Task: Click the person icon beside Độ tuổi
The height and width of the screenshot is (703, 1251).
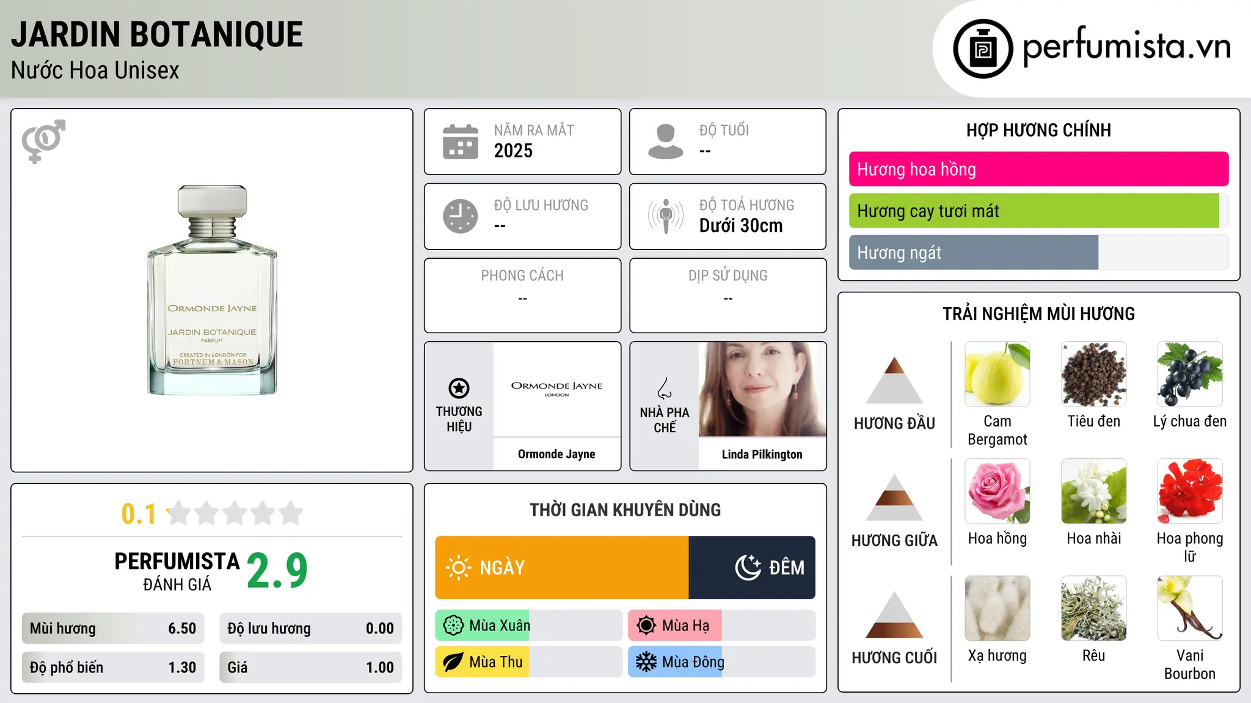Action: 666,142
